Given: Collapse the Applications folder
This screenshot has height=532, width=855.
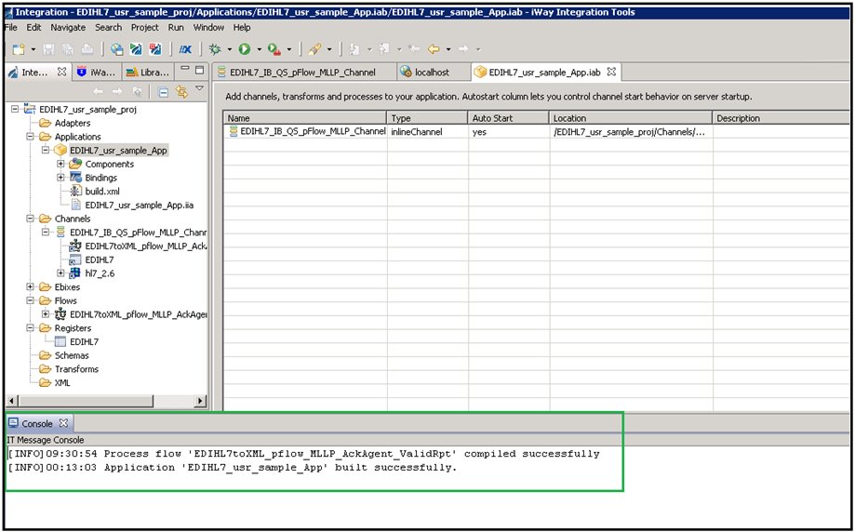Looking at the screenshot, I should [31, 137].
